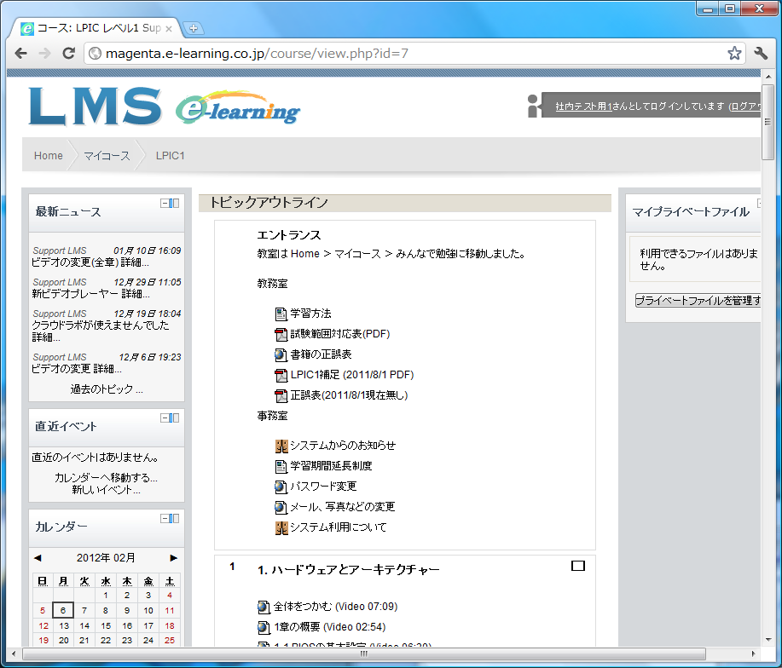Click カレンダーへ移動する link
This screenshot has width=782, height=668.
(x=106, y=478)
